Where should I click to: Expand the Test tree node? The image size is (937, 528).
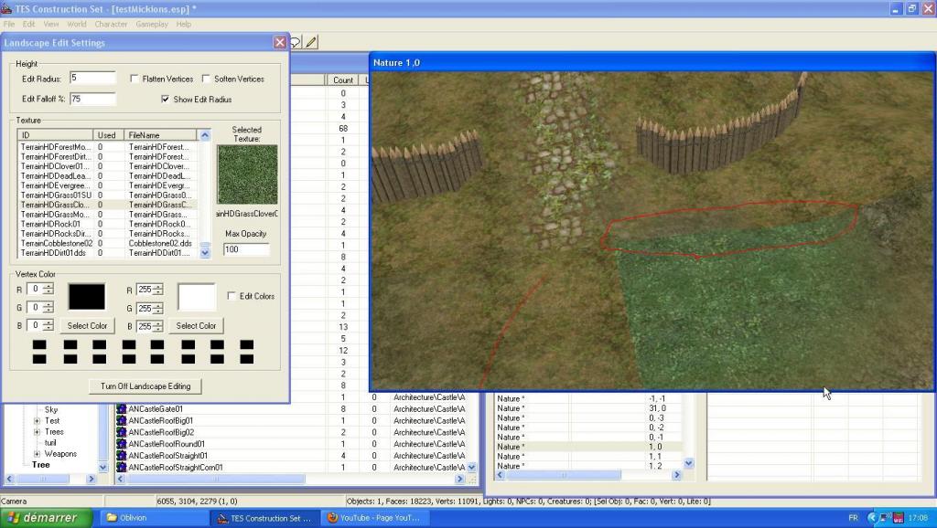pos(37,420)
